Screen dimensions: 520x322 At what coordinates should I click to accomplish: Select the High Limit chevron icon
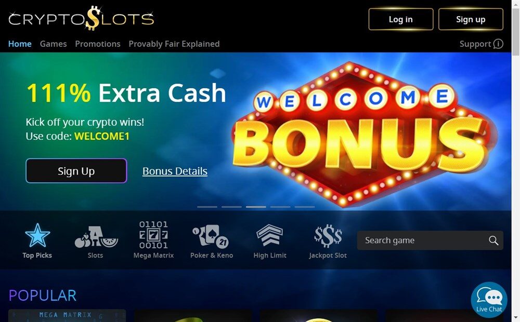coord(269,235)
